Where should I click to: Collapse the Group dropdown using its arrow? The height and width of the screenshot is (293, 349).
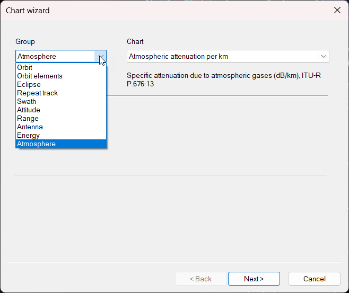[100, 56]
